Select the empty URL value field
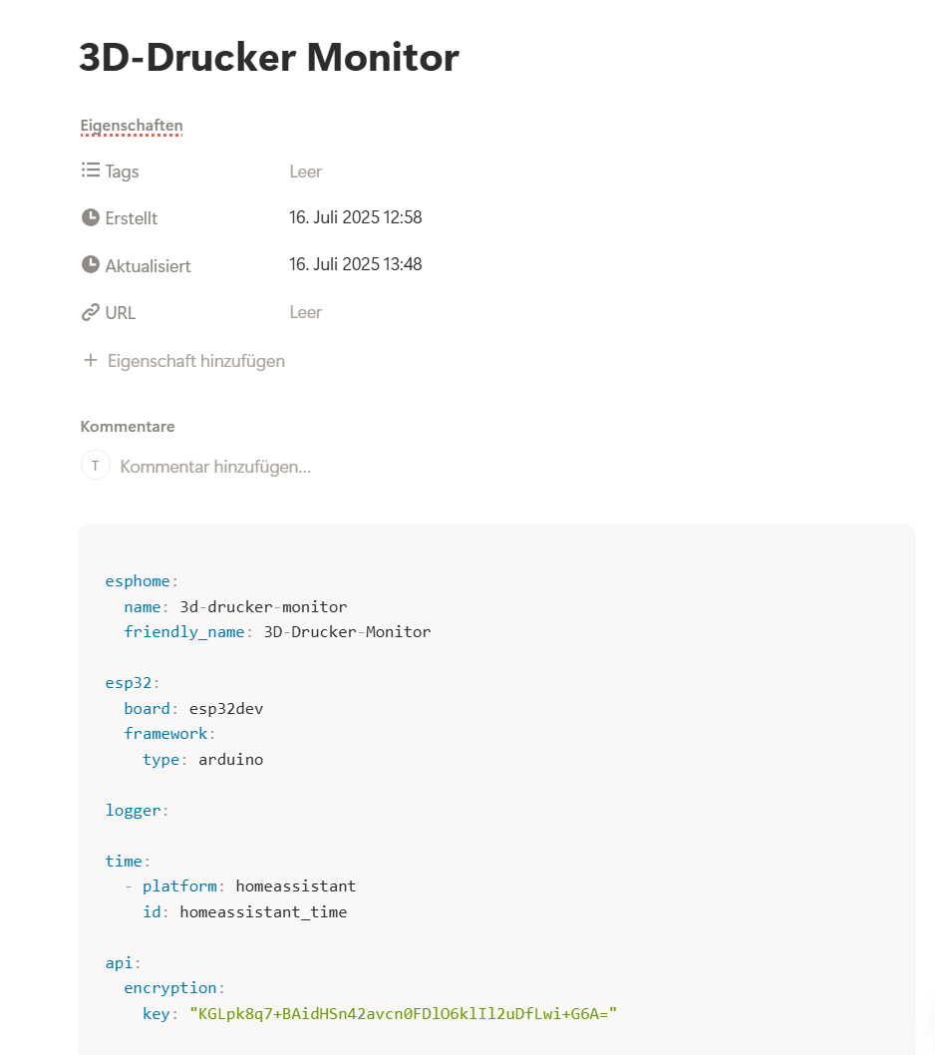935x1055 pixels. [306, 313]
